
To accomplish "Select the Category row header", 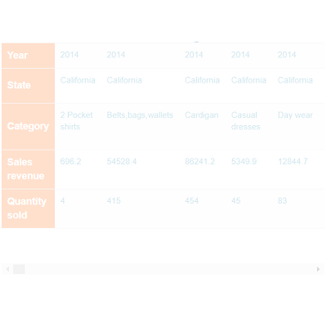I will [x=29, y=127].
